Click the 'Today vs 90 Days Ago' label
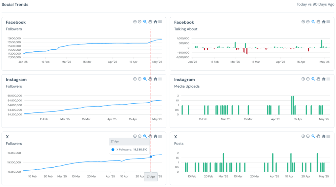 (315, 4)
